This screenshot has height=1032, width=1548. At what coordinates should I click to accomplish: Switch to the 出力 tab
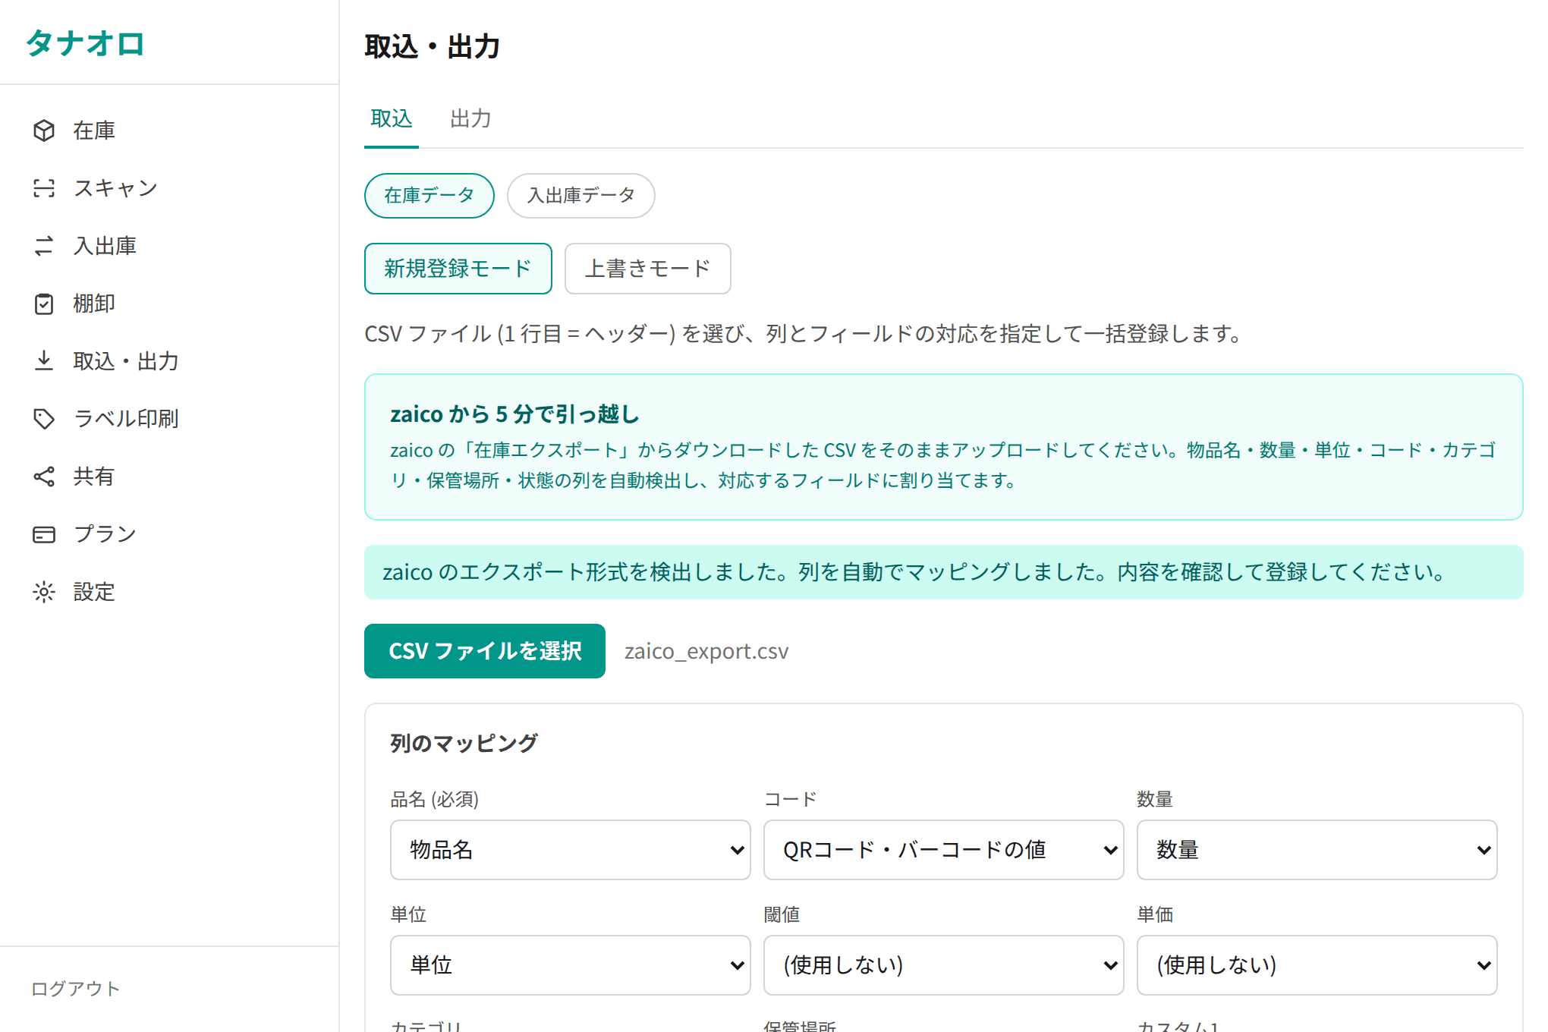(470, 119)
